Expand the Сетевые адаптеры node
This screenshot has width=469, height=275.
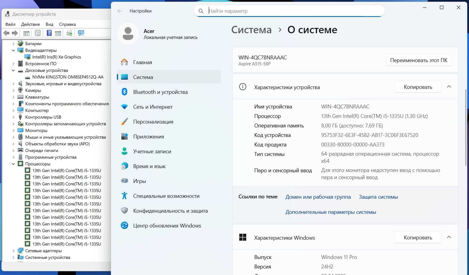[x=13, y=251]
